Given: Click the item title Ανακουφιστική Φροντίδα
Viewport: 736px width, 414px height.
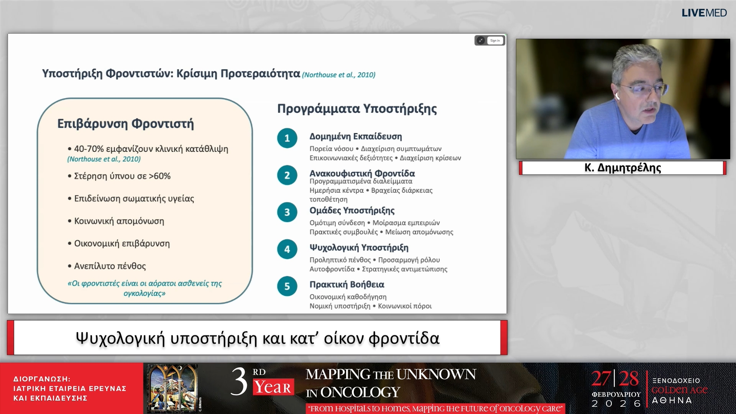Looking at the screenshot, I should (x=362, y=173).
